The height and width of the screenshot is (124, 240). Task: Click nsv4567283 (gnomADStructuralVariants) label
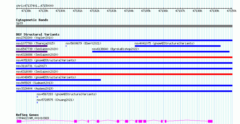[x=67, y=94]
